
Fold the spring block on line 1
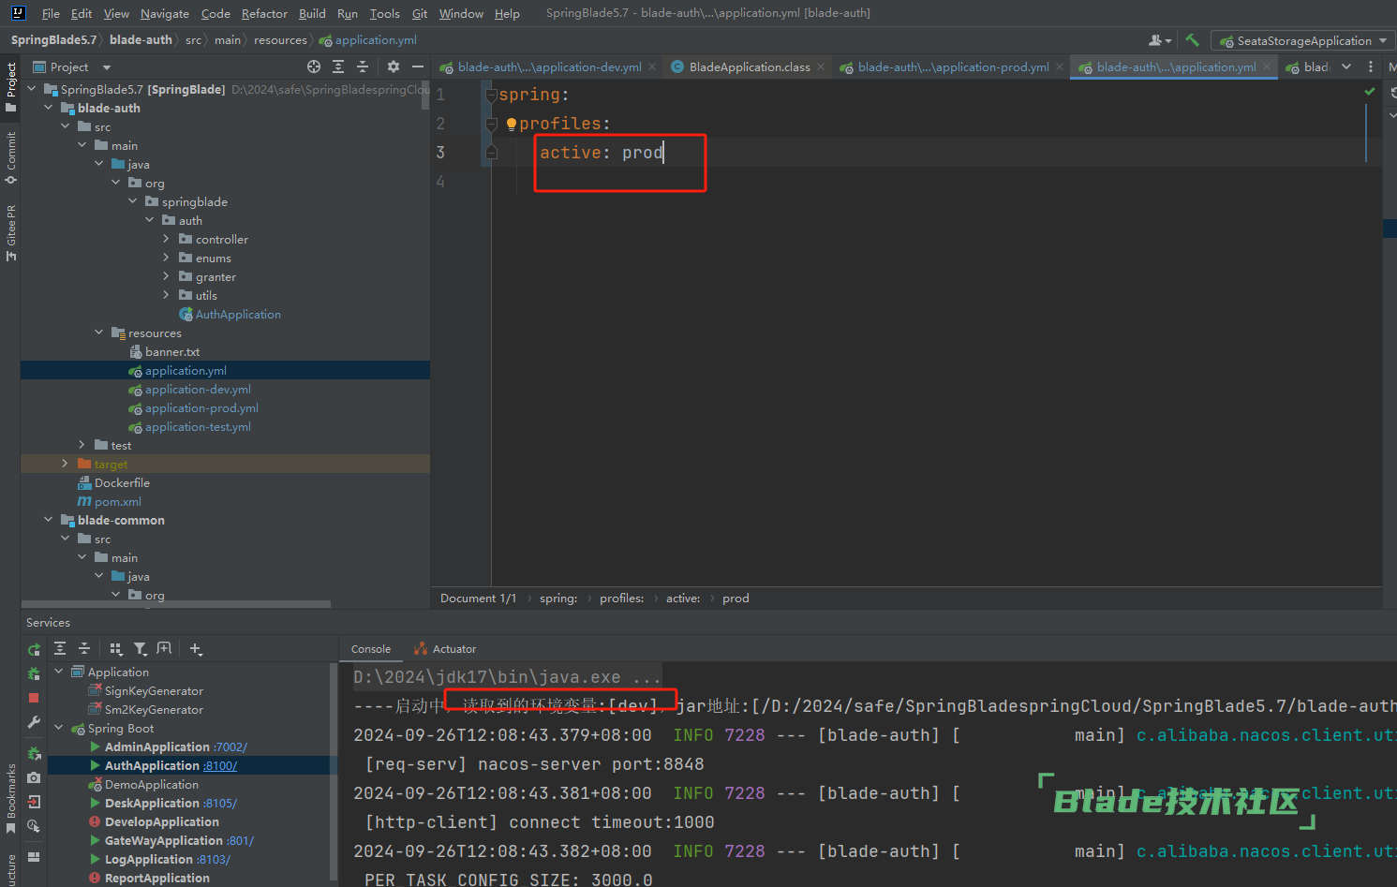[491, 95]
